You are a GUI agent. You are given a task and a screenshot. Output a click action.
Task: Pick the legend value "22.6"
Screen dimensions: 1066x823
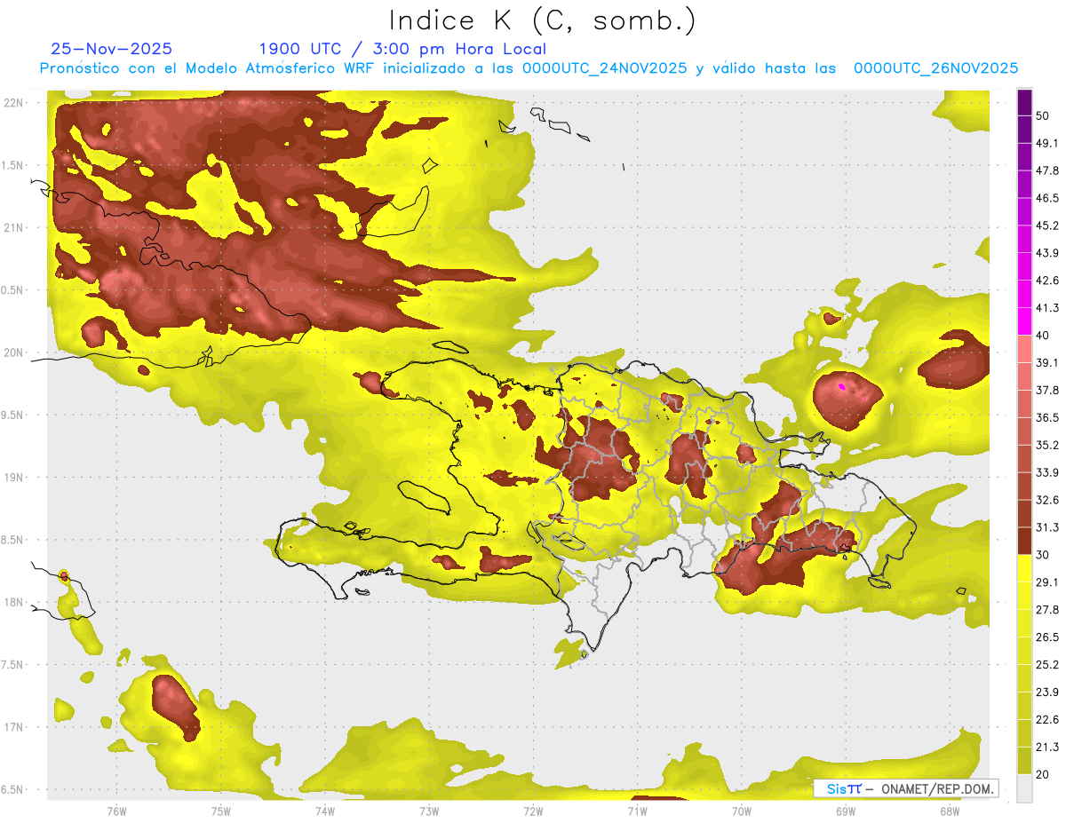(x=1047, y=720)
